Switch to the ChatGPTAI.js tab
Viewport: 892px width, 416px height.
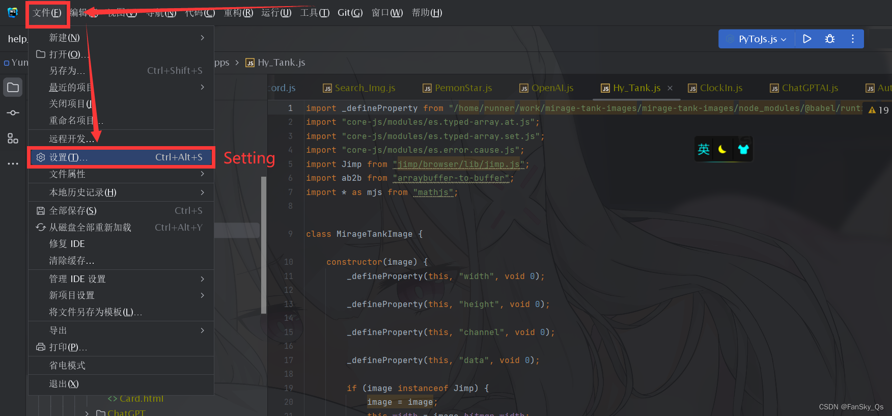tap(804, 88)
